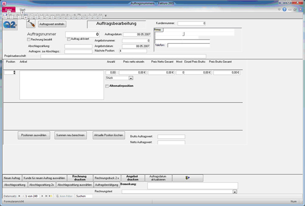Click the Abschlagszahlung input field
The image size is (305, 206).
coord(78,46)
